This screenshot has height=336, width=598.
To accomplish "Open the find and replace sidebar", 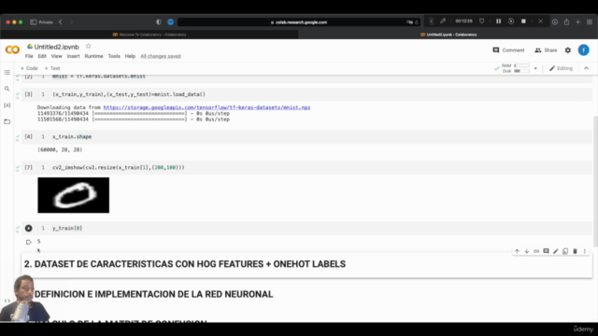I will [7, 89].
